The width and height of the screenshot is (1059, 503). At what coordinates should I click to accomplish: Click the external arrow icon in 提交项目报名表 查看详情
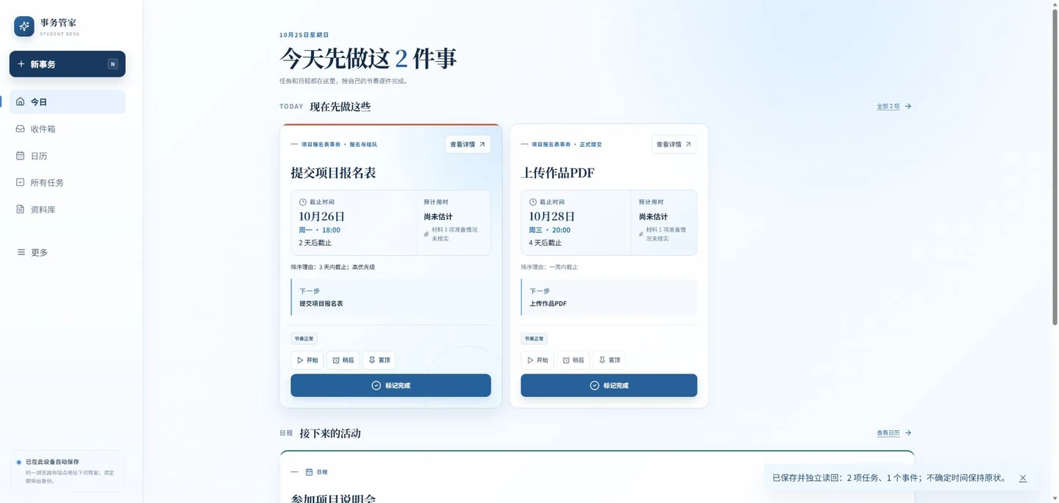click(482, 144)
